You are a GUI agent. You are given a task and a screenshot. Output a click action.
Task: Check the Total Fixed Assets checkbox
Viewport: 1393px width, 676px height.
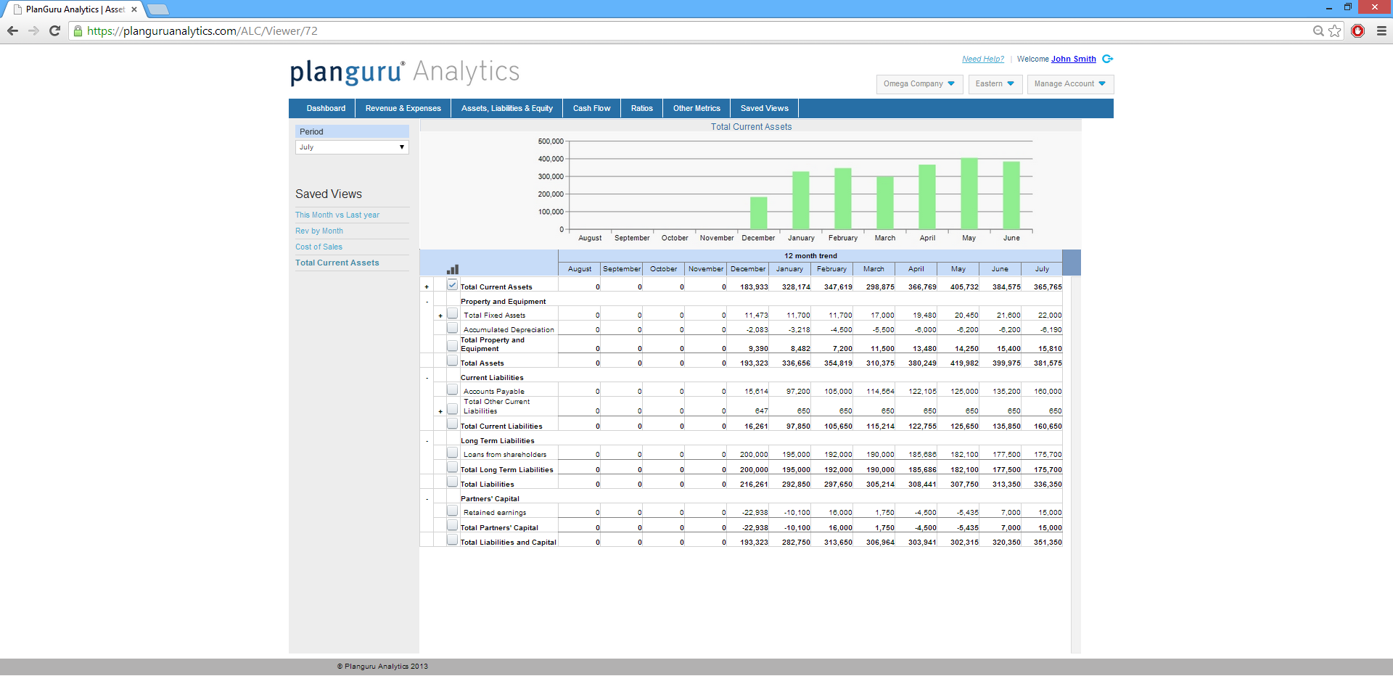click(x=453, y=313)
